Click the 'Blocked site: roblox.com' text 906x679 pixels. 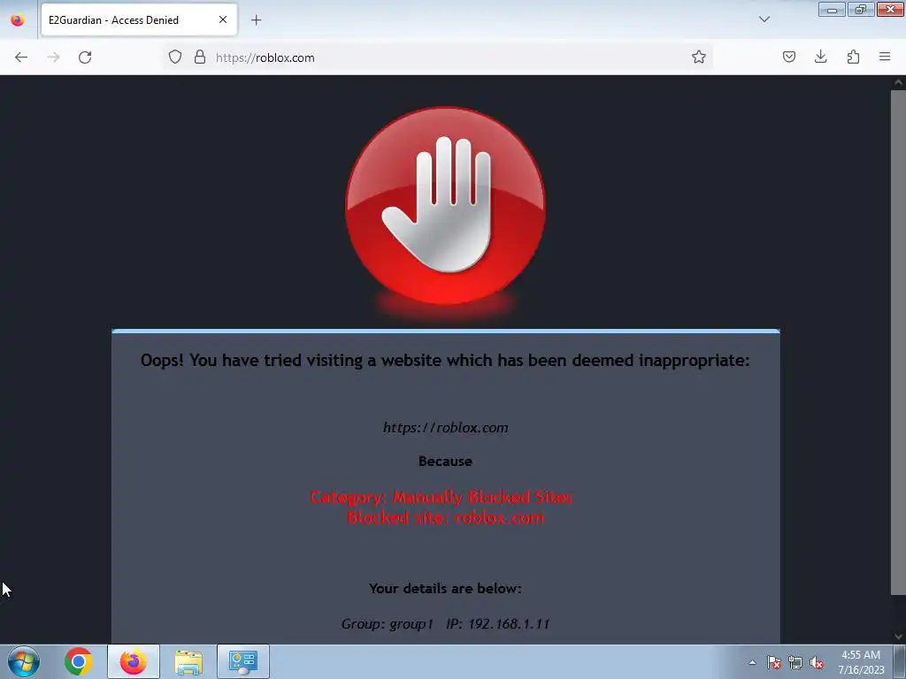[x=446, y=517]
